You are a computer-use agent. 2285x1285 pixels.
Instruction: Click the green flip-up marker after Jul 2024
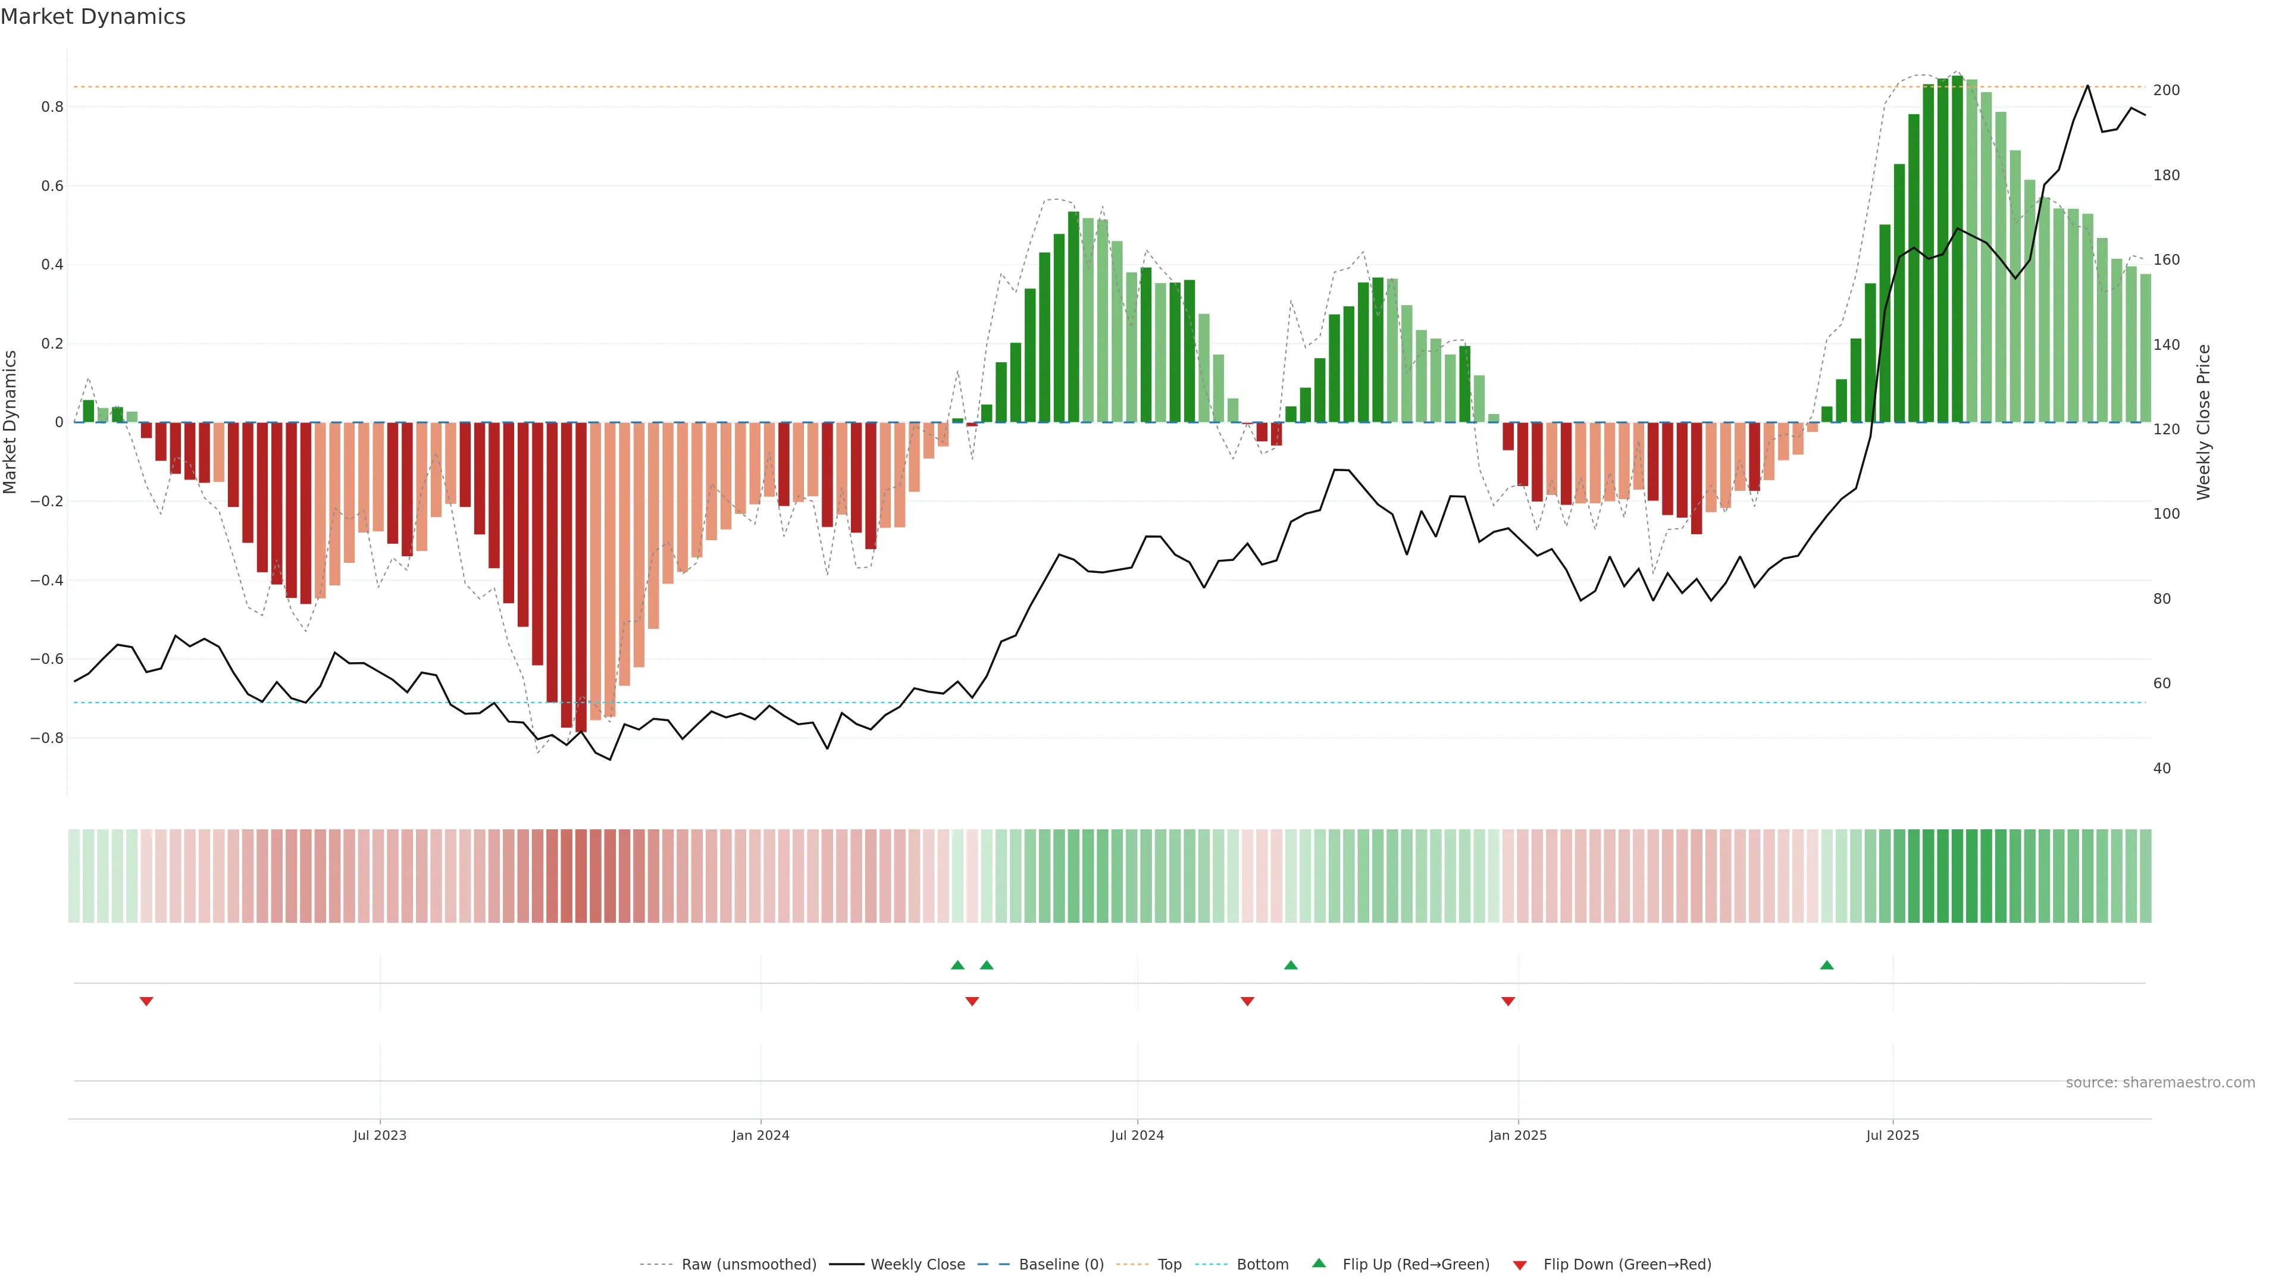click(1291, 965)
